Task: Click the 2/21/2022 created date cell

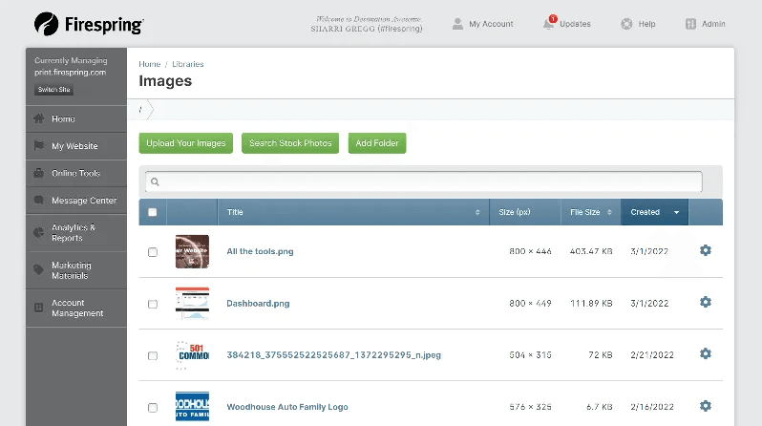Action: 652,355
